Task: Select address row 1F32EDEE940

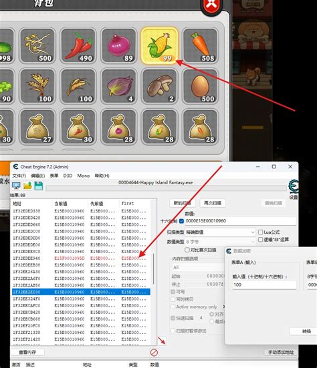Action: click(81, 258)
